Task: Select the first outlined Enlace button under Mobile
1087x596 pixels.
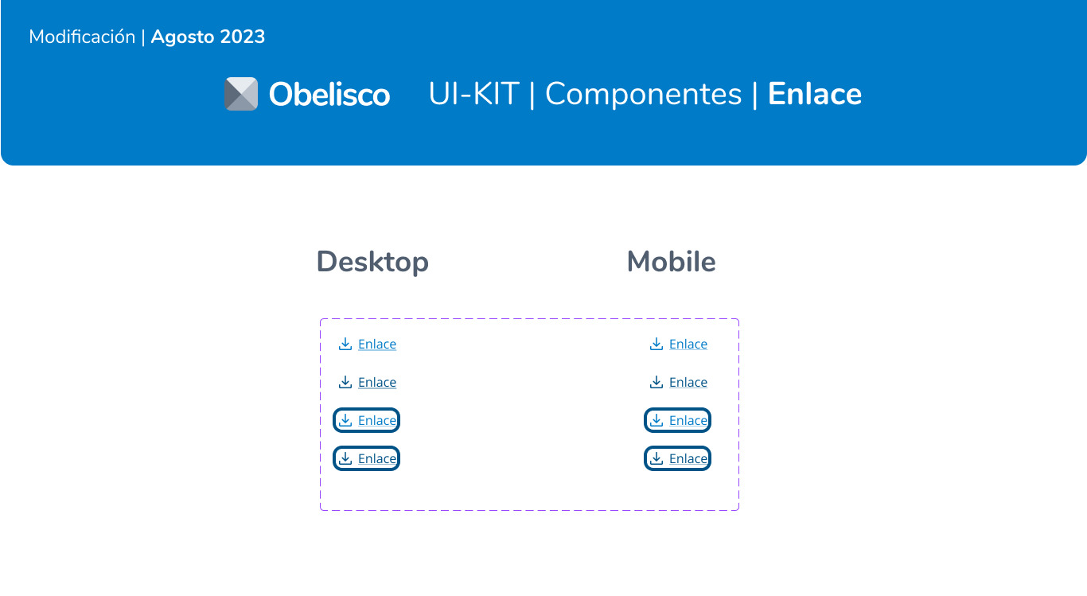Action: click(677, 420)
